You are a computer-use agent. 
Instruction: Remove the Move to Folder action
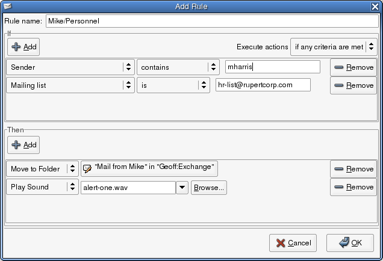(353, 169)
